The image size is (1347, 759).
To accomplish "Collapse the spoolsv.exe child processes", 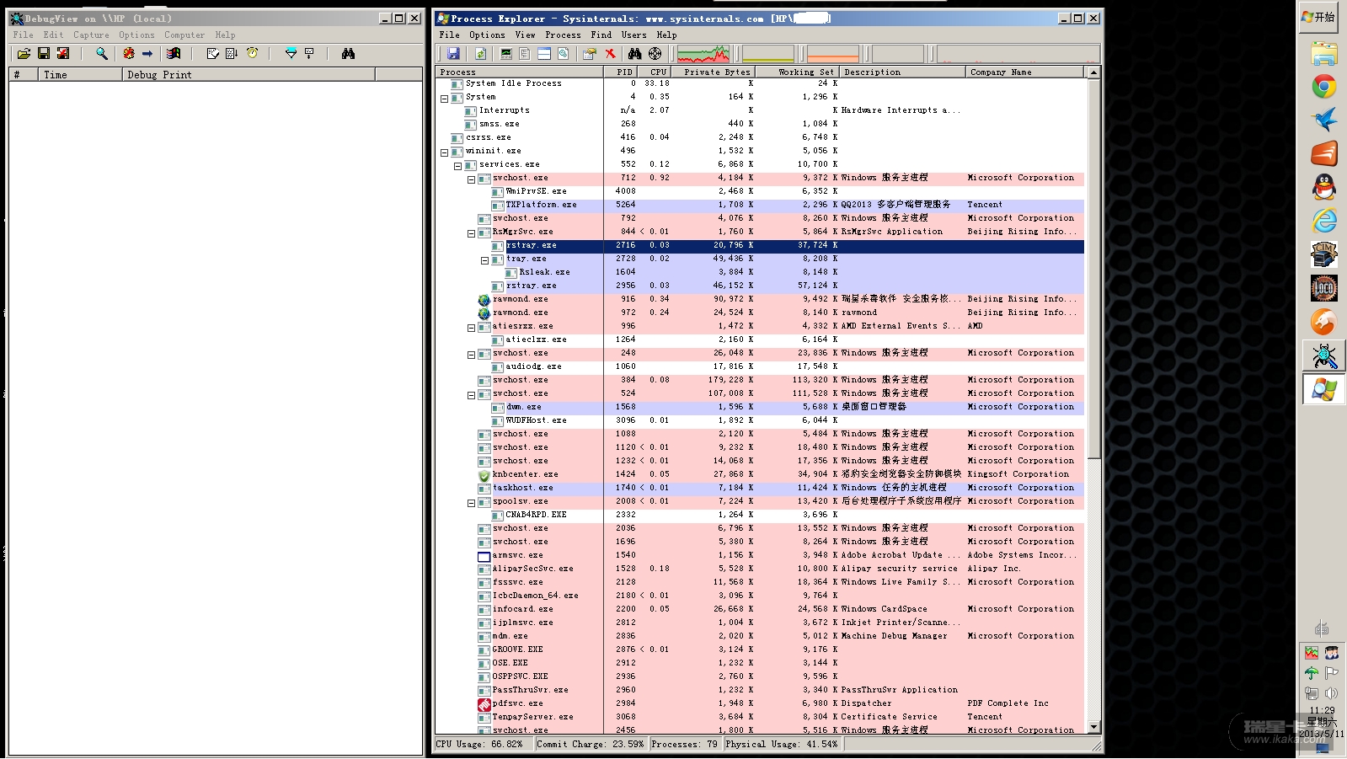I will (x=471, y=503).
